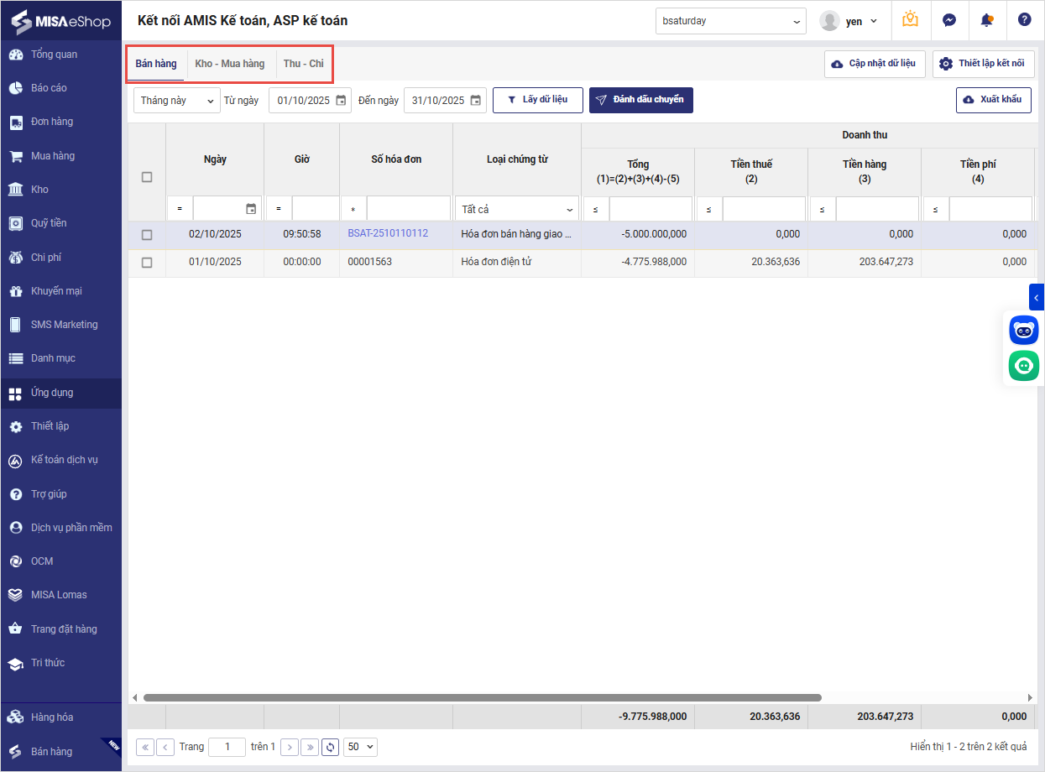Click the calendar icon in Từ ngày field

(341, 101)
